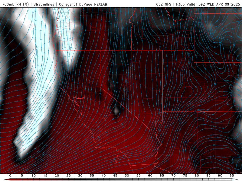Image resolution: width=242 pixels, height=181 pixels.
Task: Click "College of DuPage NEXLAB" header text
Action: 83,4
